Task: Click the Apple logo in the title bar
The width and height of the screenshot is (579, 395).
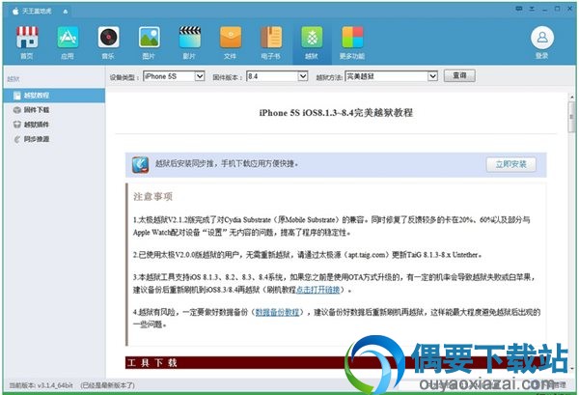Action: pos(15,11)
